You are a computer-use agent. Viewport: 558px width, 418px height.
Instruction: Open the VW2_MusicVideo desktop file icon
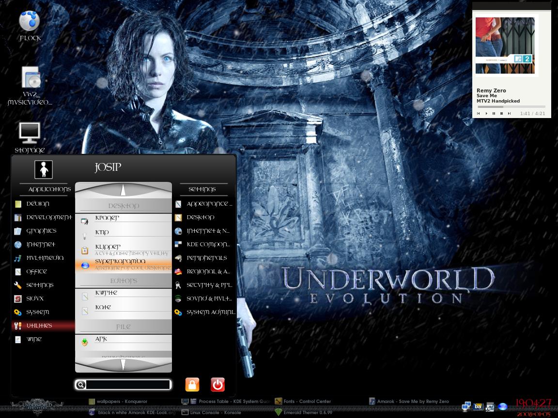point(30,86)
